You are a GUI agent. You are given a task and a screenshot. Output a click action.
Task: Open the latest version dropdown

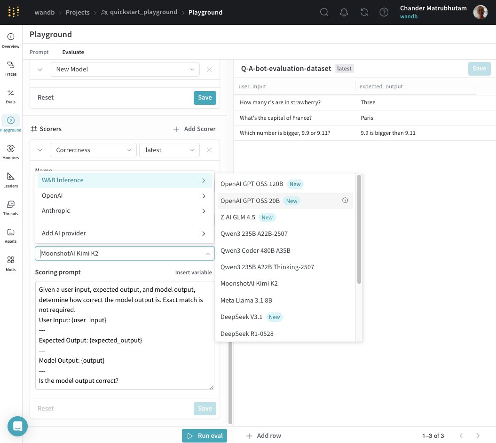click(x=169, y=150)
